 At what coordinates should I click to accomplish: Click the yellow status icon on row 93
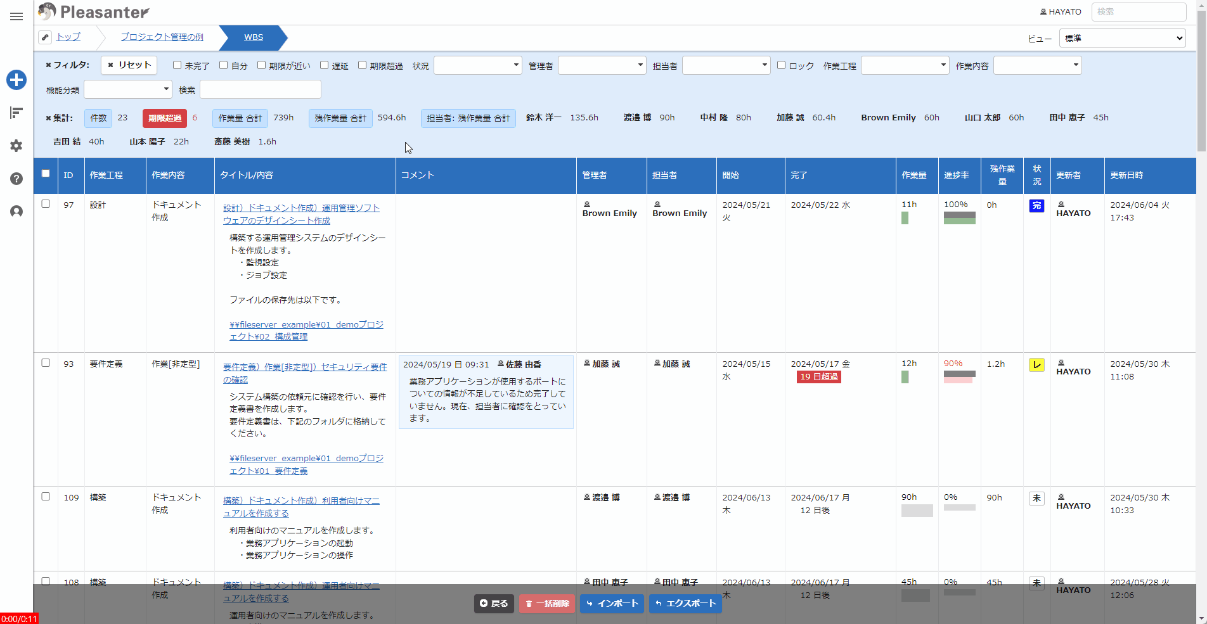coord(1036,365)
